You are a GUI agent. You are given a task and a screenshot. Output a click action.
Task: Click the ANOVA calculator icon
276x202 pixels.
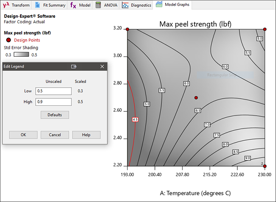pos(99,5)
